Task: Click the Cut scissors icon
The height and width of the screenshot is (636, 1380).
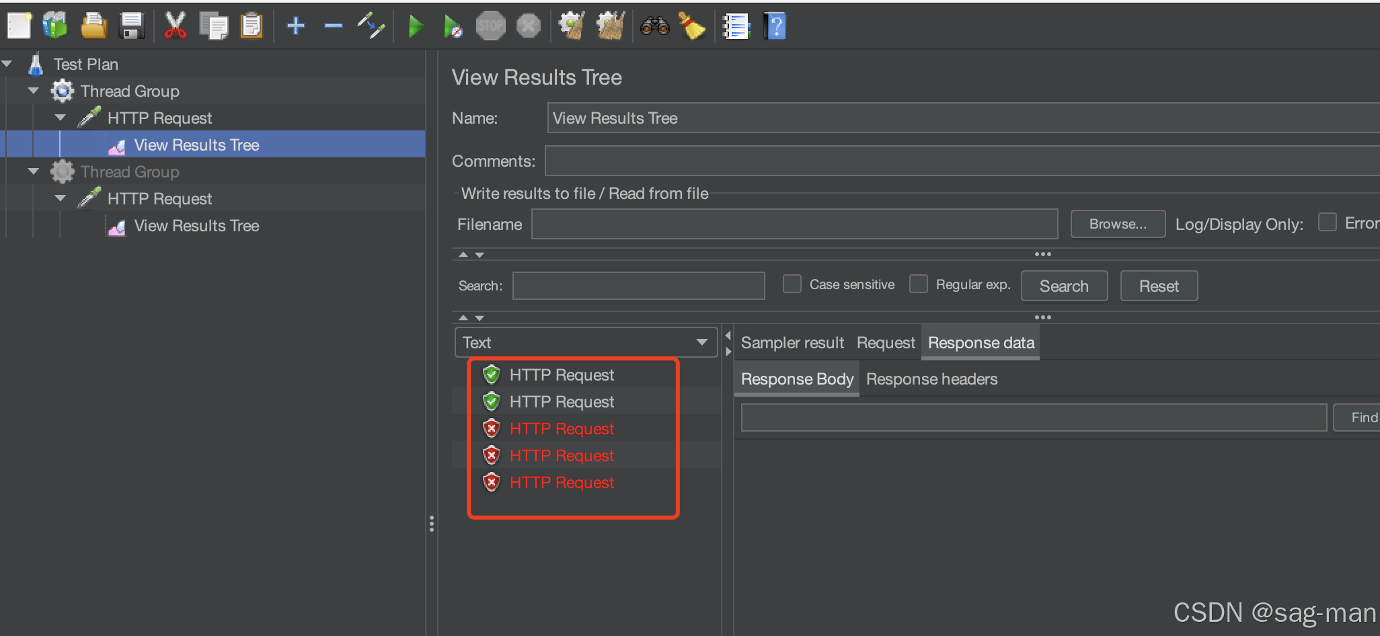Action: pyautogui.click(x=176, y=26)
